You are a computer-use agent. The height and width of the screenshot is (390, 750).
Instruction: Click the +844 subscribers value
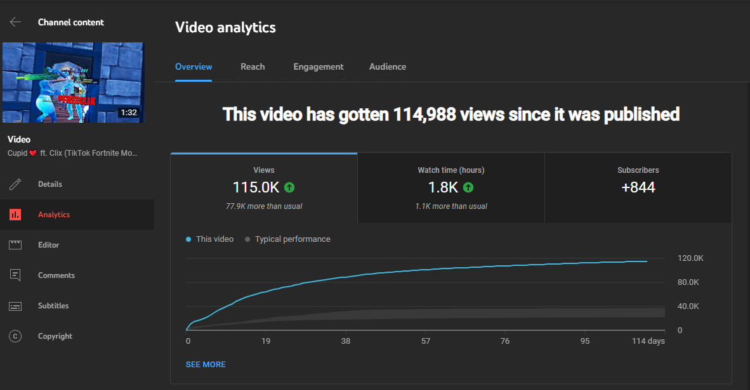click(638, 187)
